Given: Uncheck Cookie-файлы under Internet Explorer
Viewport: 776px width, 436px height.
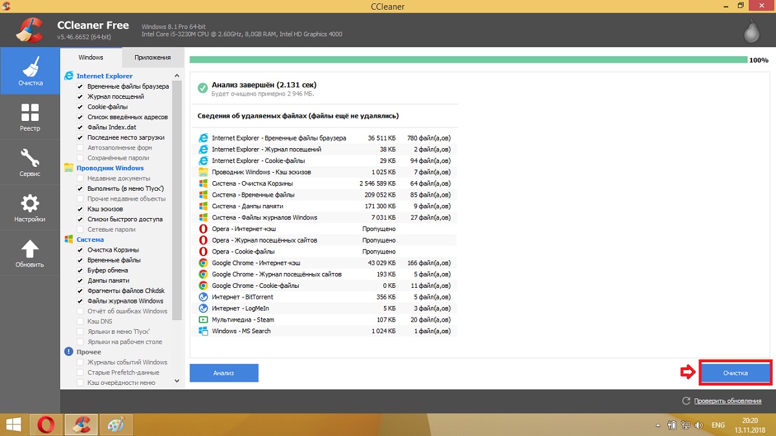Looking at the screenshot, I should 80,107.
